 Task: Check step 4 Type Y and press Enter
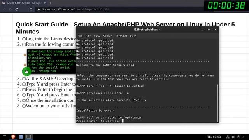point(24,84)
